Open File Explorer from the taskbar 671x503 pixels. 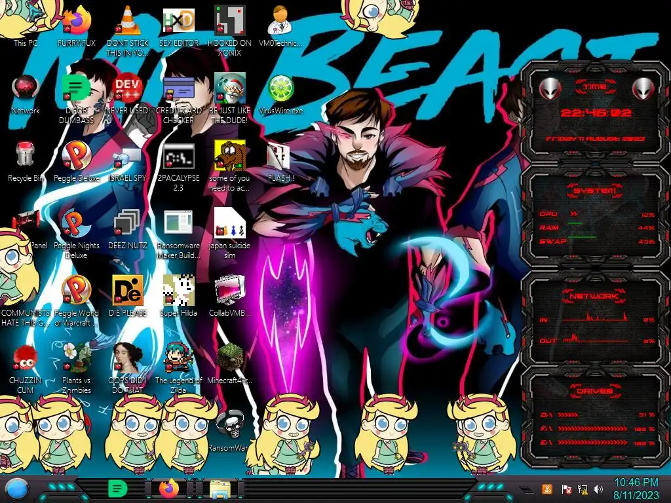coord(220,489)
